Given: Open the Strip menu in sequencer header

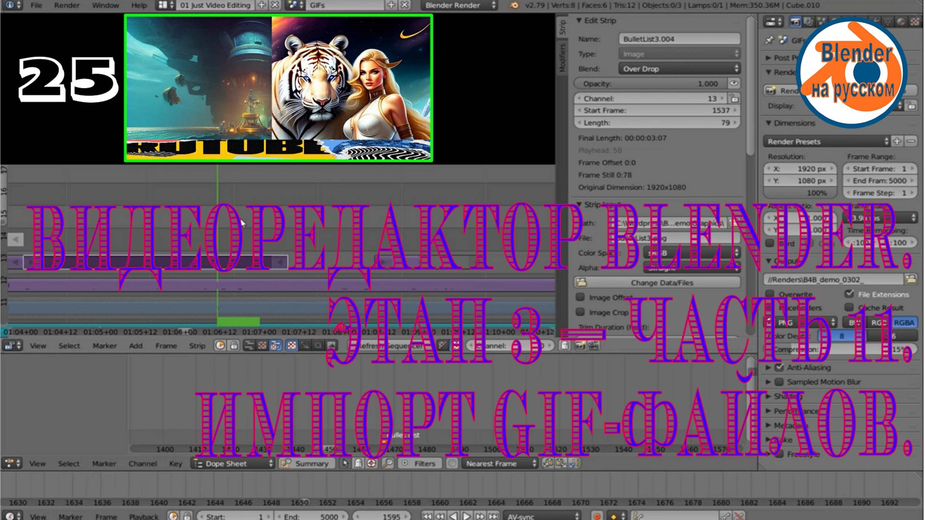Looking at the screenshot, I should 197,346.
